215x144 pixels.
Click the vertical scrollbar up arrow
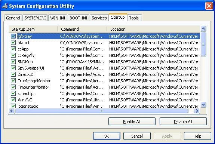pos(203,29)
